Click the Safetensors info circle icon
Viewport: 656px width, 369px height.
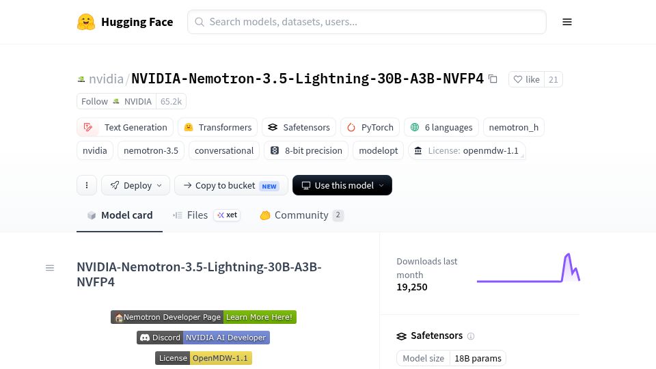[471, 336]
